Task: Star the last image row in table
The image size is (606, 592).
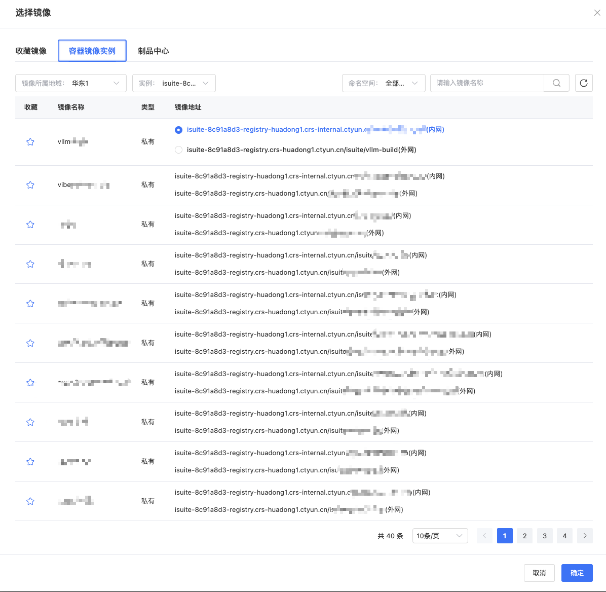Action: (30, 501)
